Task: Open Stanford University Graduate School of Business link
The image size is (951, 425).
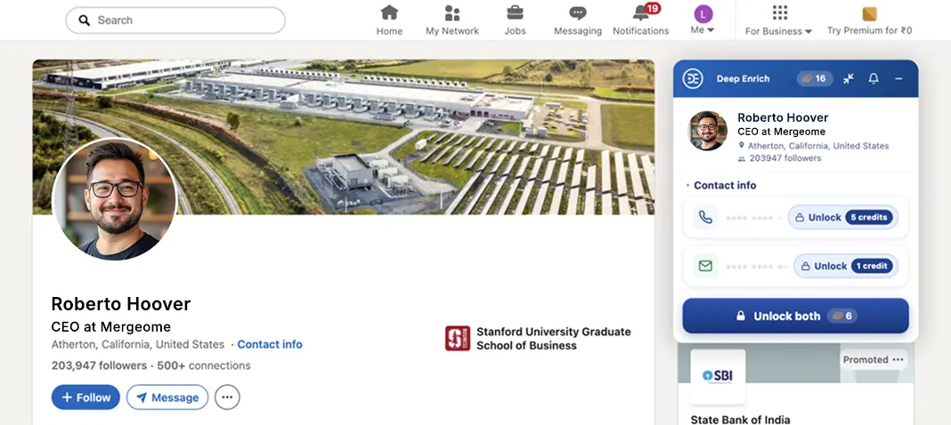Action: 553,339
